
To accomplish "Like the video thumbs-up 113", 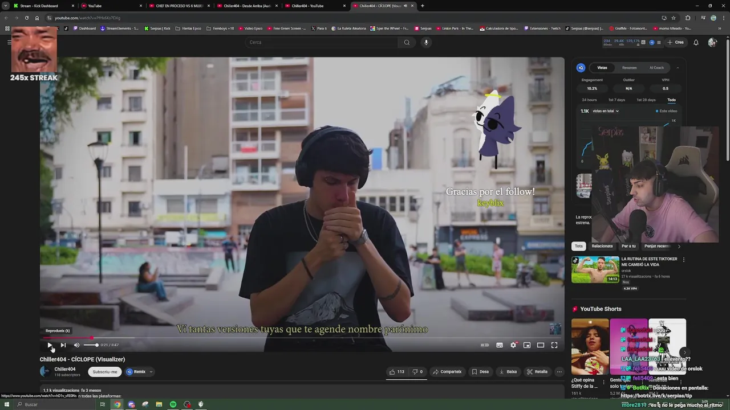I will [397, 372].
